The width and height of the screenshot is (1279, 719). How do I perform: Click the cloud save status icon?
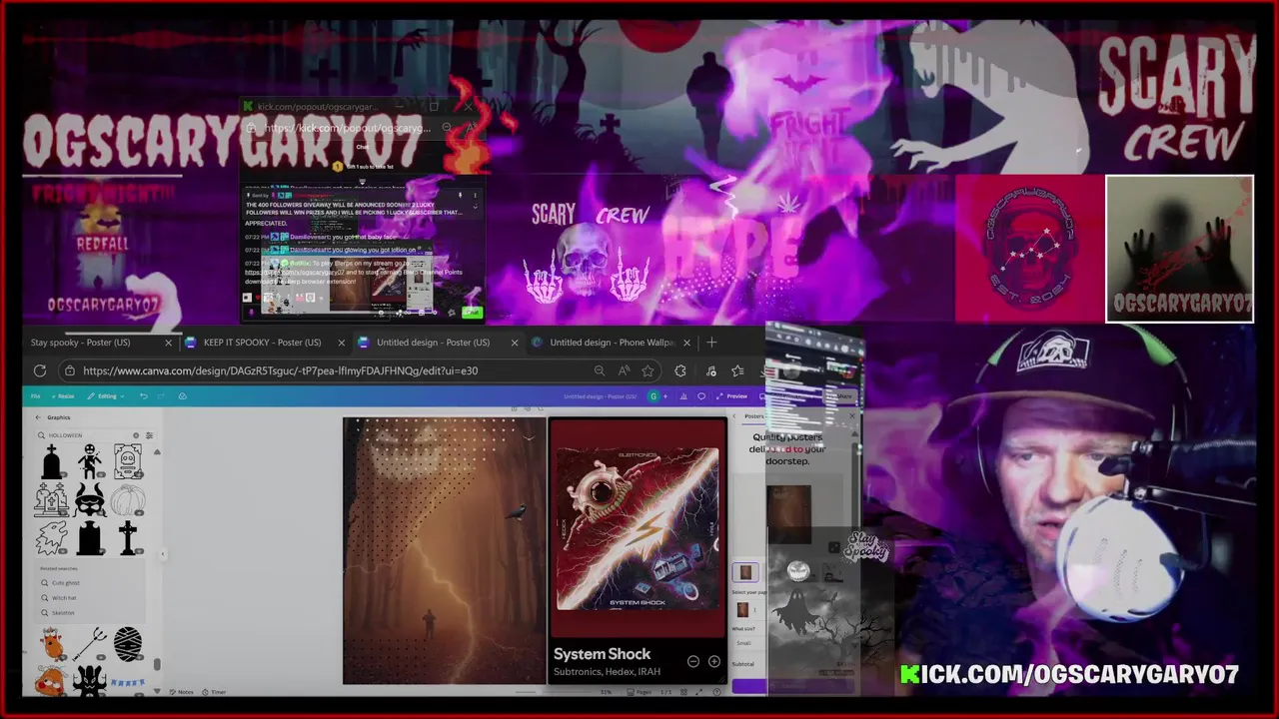click(x=183, y=396)
